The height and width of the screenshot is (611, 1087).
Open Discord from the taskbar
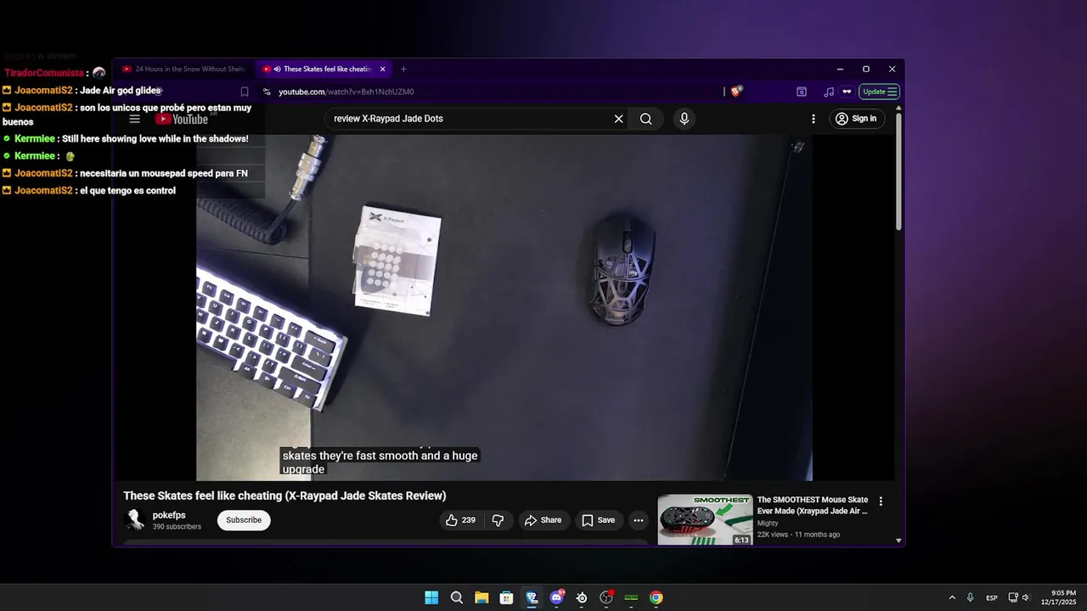coord(557,597)
